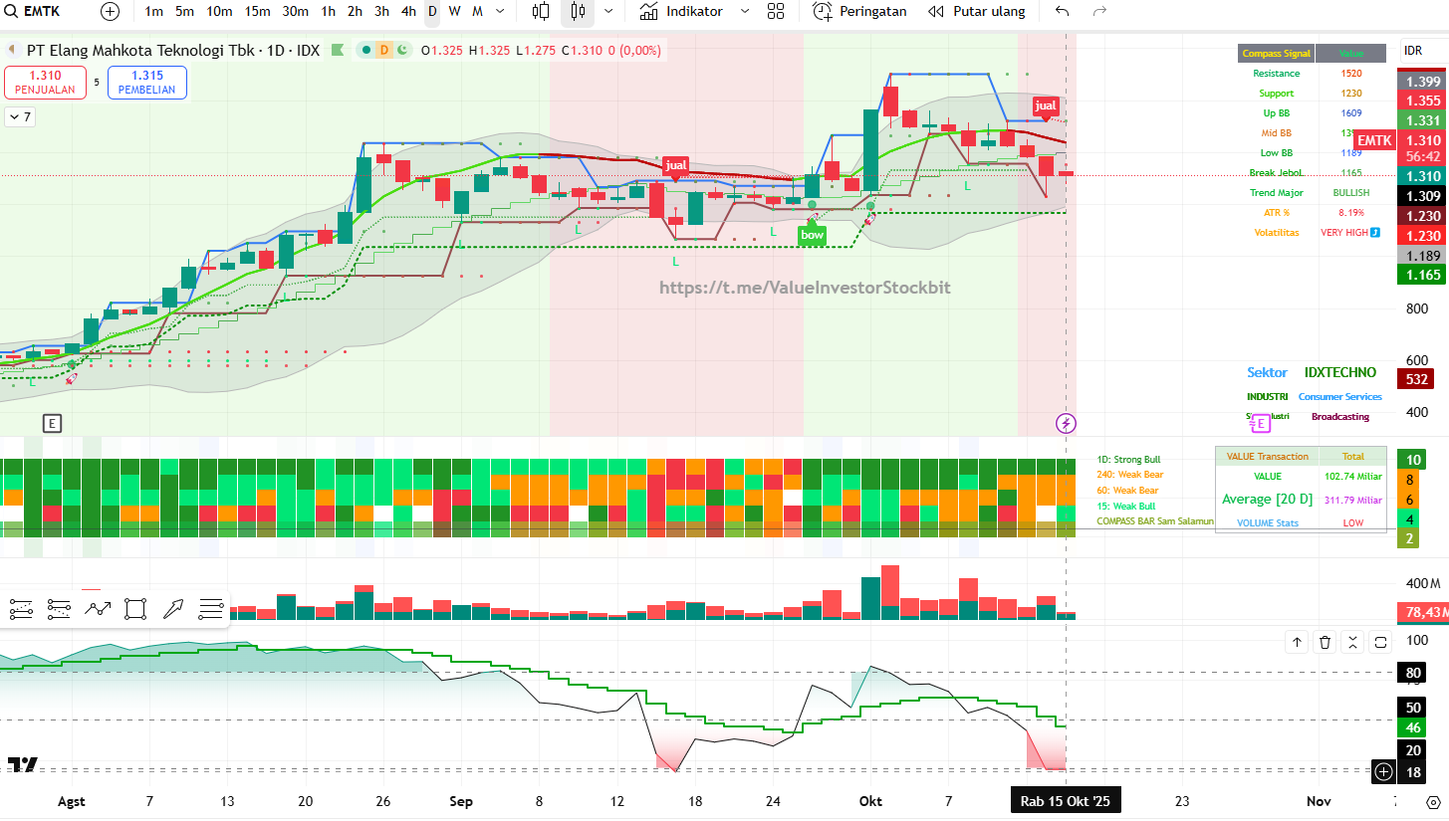Move the oscillator pane up
The image size is (1449, 821).
pos(1298,642)
